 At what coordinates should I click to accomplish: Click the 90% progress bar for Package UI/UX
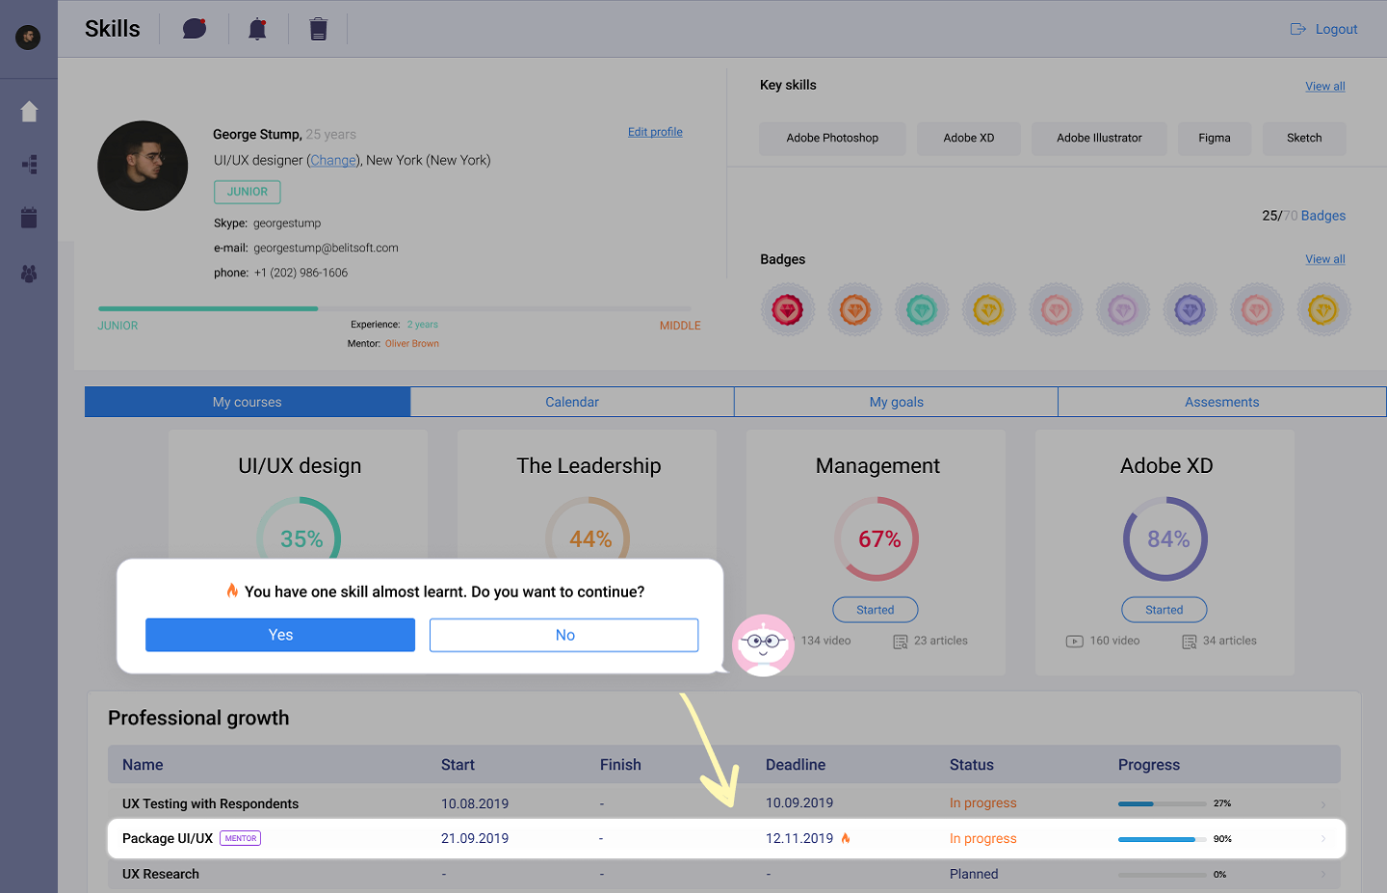1163,839
